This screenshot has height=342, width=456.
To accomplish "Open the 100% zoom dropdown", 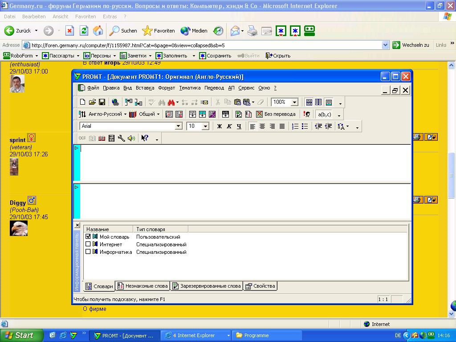I will coord(295,102).
